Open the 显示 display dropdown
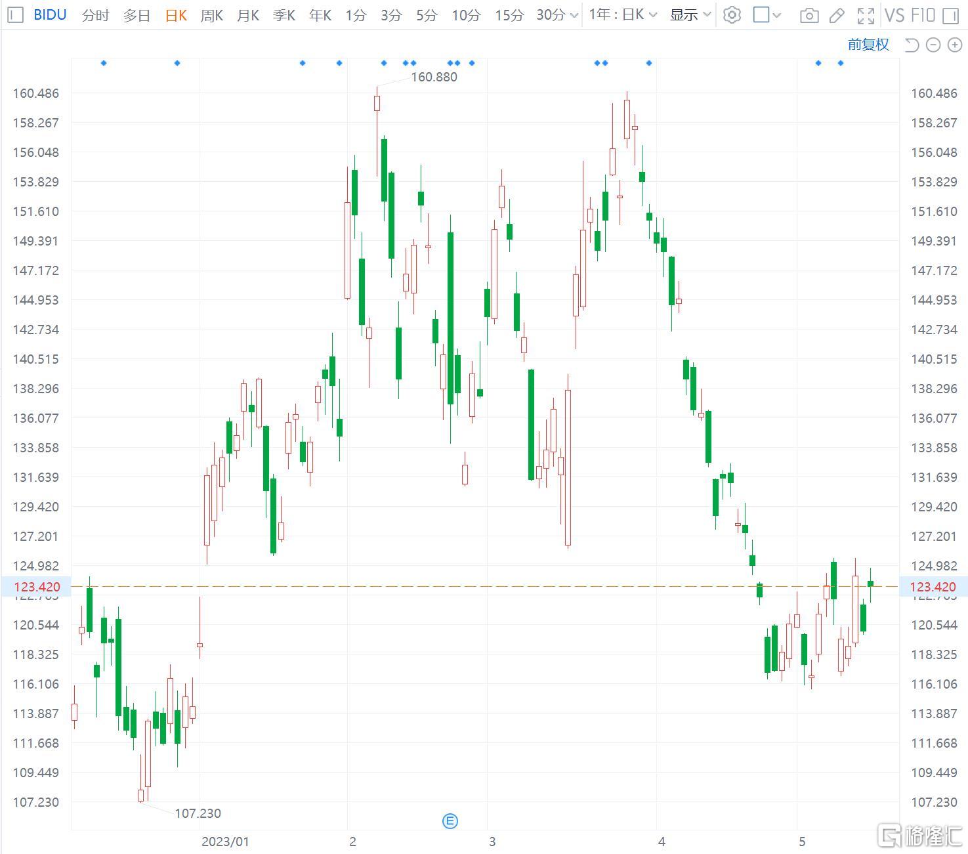The height and width of the screenshot is (854, 968). 690,14
